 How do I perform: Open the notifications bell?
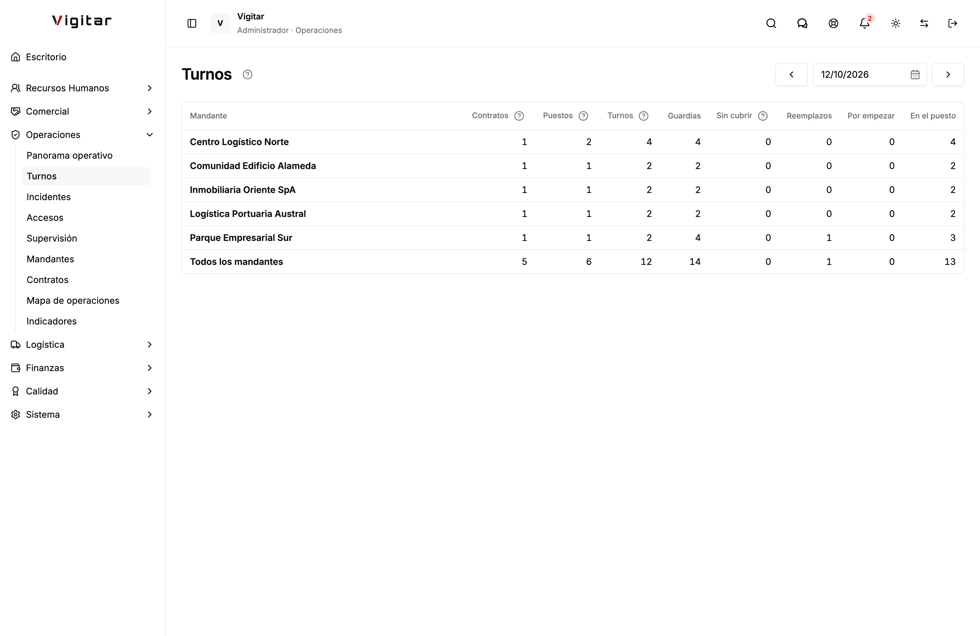pyautogui.click(x=865, y=23)
